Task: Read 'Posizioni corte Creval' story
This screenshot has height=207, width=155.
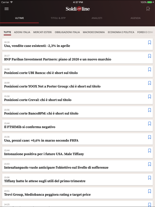Action: click(38, 100)
